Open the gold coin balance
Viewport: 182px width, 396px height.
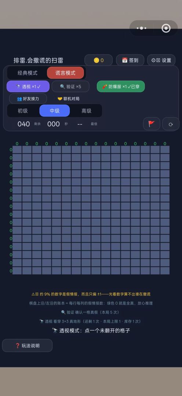point(99,60)
